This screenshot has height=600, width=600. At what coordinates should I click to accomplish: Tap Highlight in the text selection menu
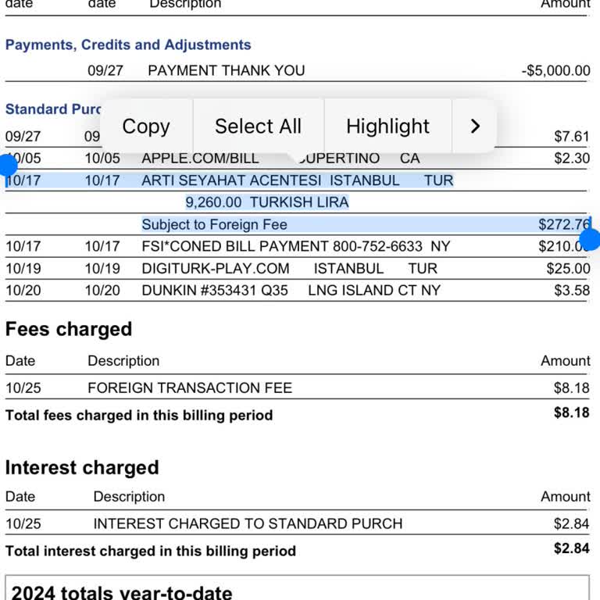pos(387,126)
